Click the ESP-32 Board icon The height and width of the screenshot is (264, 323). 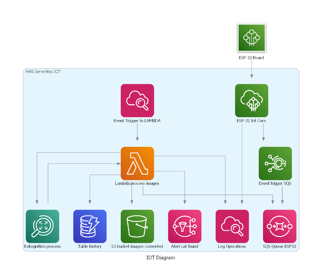(251, 38)
